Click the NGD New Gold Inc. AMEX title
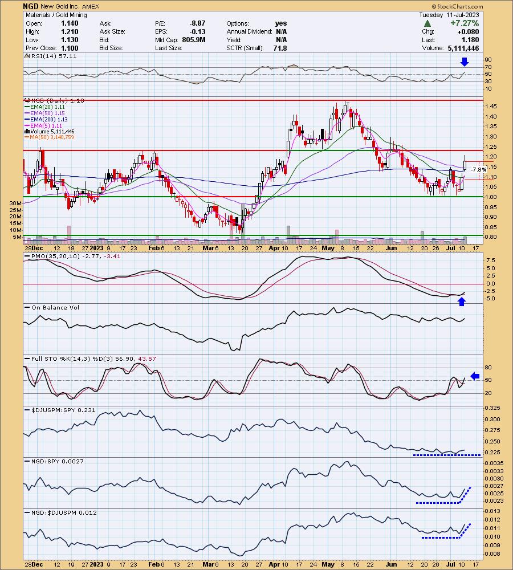The image size is (513, 570). click(61, 6)
